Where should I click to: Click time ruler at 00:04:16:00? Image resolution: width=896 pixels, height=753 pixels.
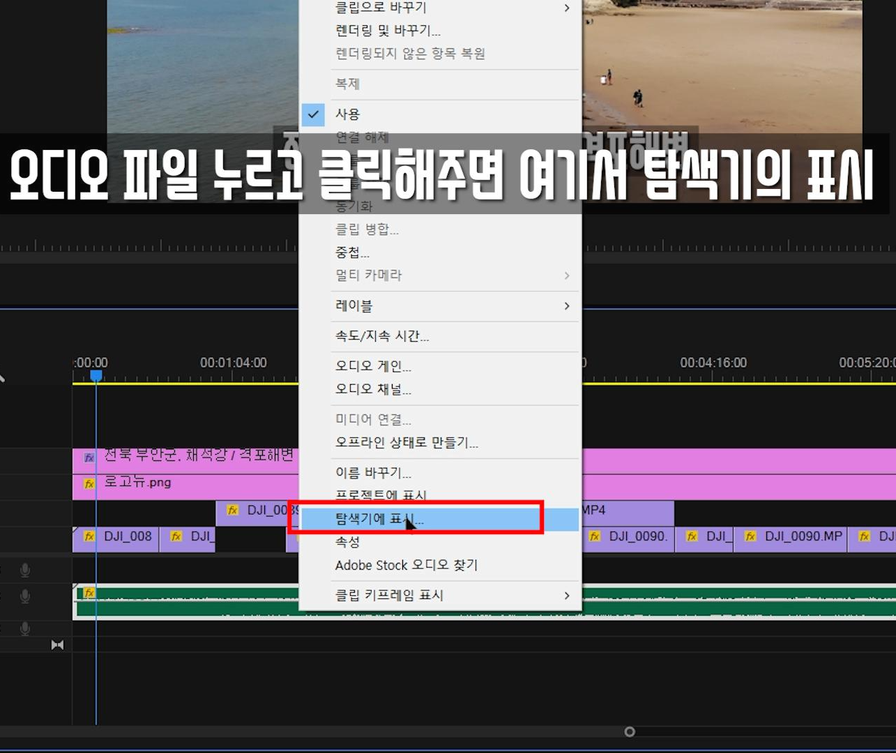point(713,363)
